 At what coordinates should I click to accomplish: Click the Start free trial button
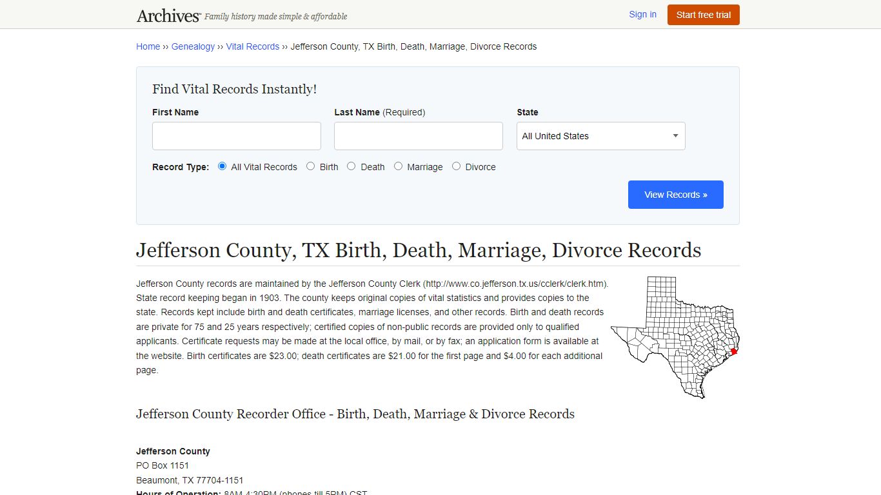[x=703, y=14]
